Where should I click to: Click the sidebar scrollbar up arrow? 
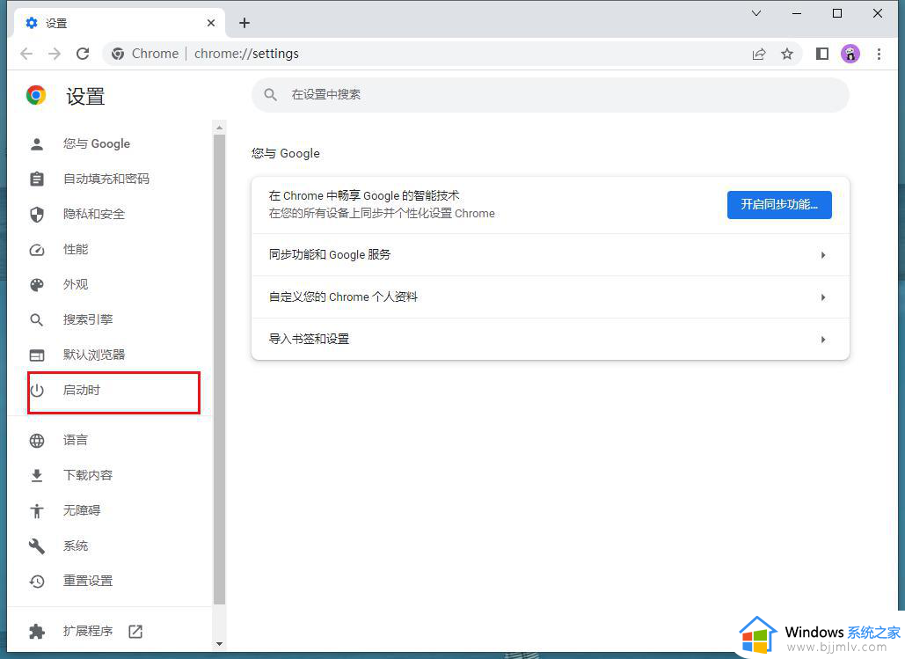(219, 127)
